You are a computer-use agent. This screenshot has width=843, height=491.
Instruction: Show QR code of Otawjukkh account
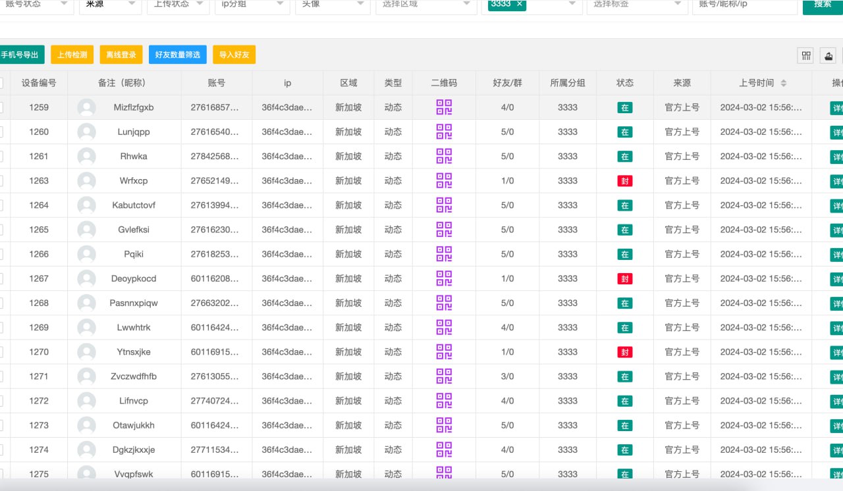click(444, 425)
